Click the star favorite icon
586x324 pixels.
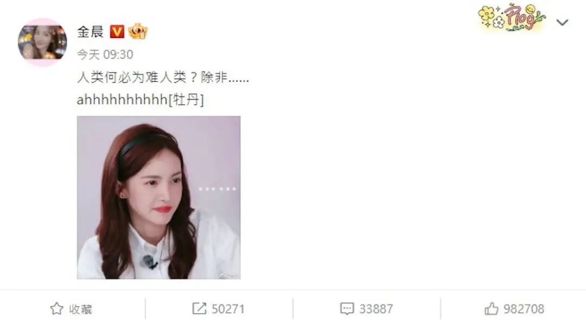coord(57,309)
